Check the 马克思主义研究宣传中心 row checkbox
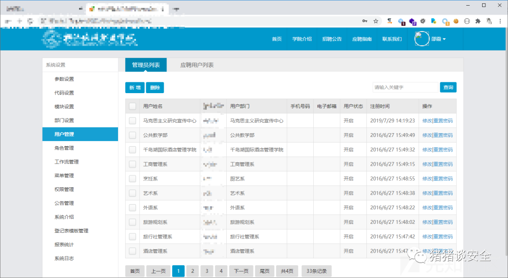The width and height of the screenshot is (508, 278). 133,120
